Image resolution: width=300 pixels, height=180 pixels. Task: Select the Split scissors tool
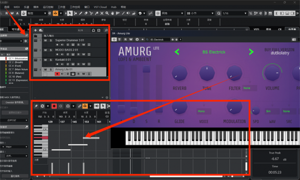[x=91, y=13]
